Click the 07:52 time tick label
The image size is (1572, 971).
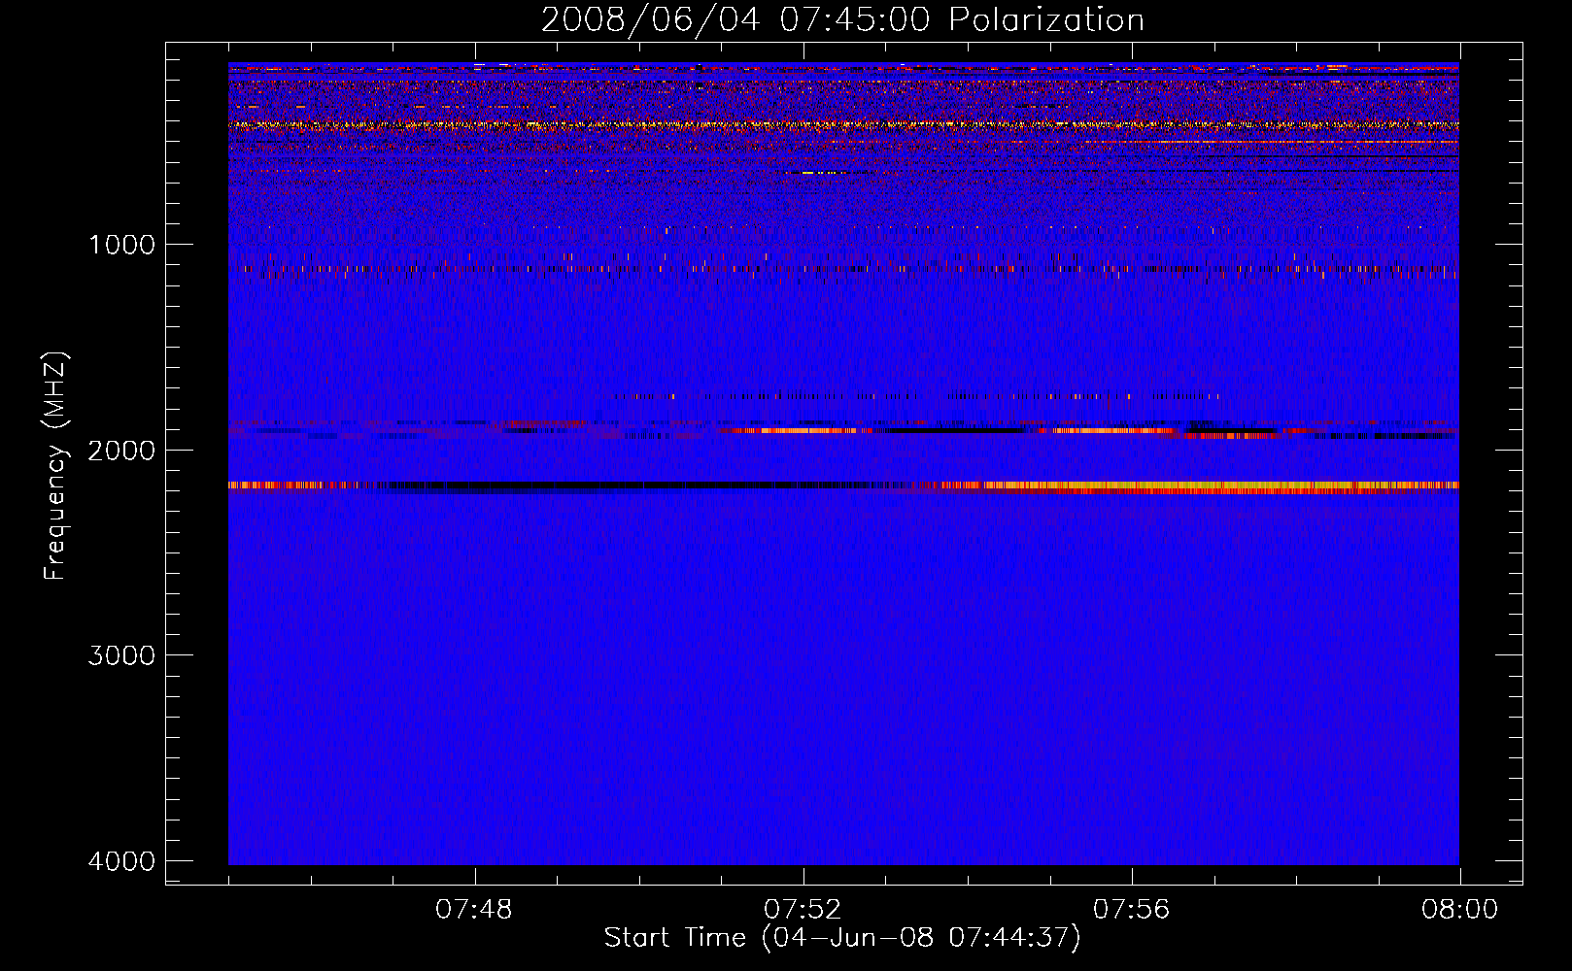tap(803, 910)
